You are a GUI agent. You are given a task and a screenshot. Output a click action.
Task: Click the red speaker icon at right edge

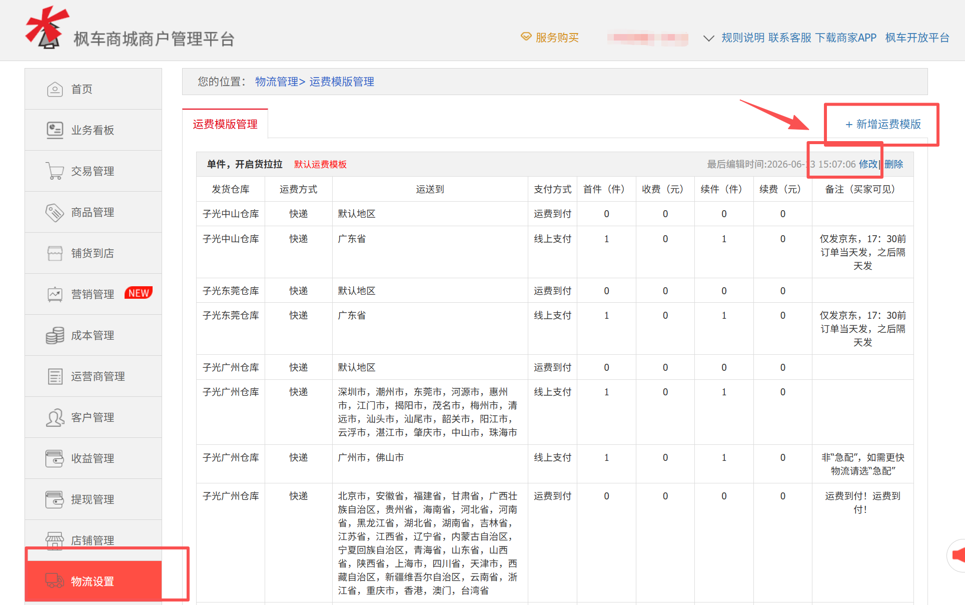958,555
